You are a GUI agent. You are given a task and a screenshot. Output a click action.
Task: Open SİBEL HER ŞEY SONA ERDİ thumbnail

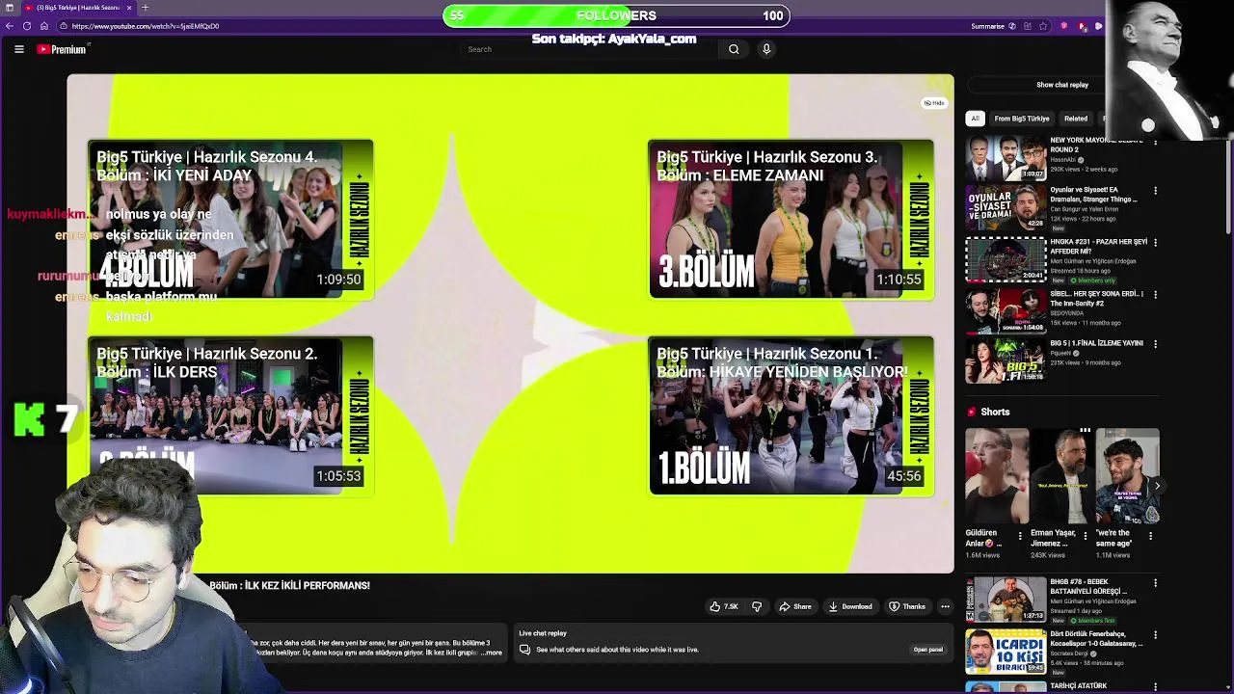pos(1006,310)
